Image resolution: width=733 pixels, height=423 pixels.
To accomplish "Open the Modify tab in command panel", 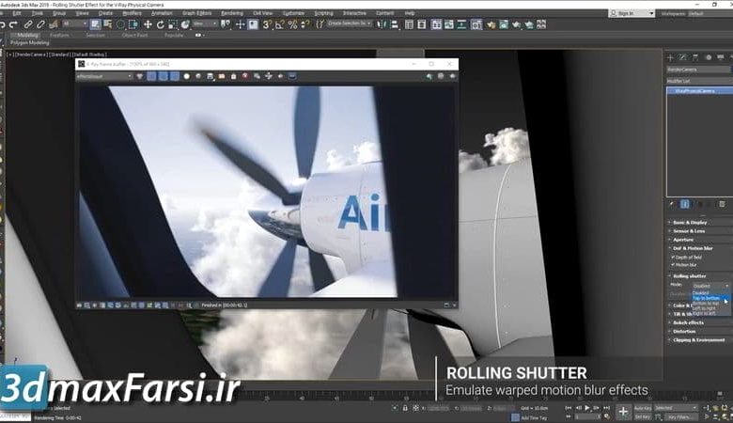I will click(683, 57).
